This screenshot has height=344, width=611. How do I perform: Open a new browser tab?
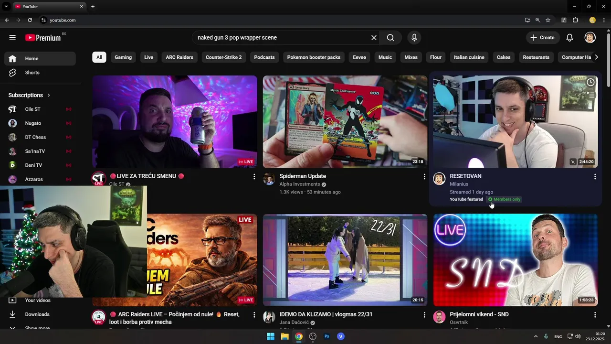click(93, 7)
